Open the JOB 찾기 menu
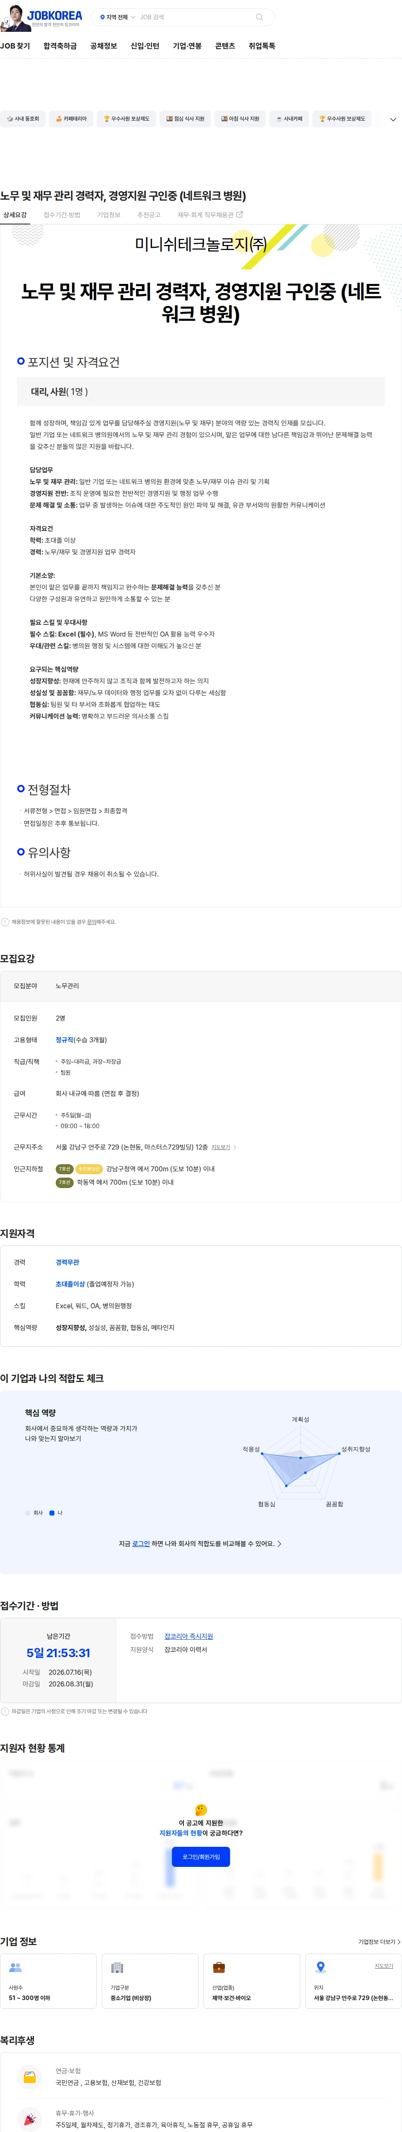The image size is (402, 2132). (15, 46)
